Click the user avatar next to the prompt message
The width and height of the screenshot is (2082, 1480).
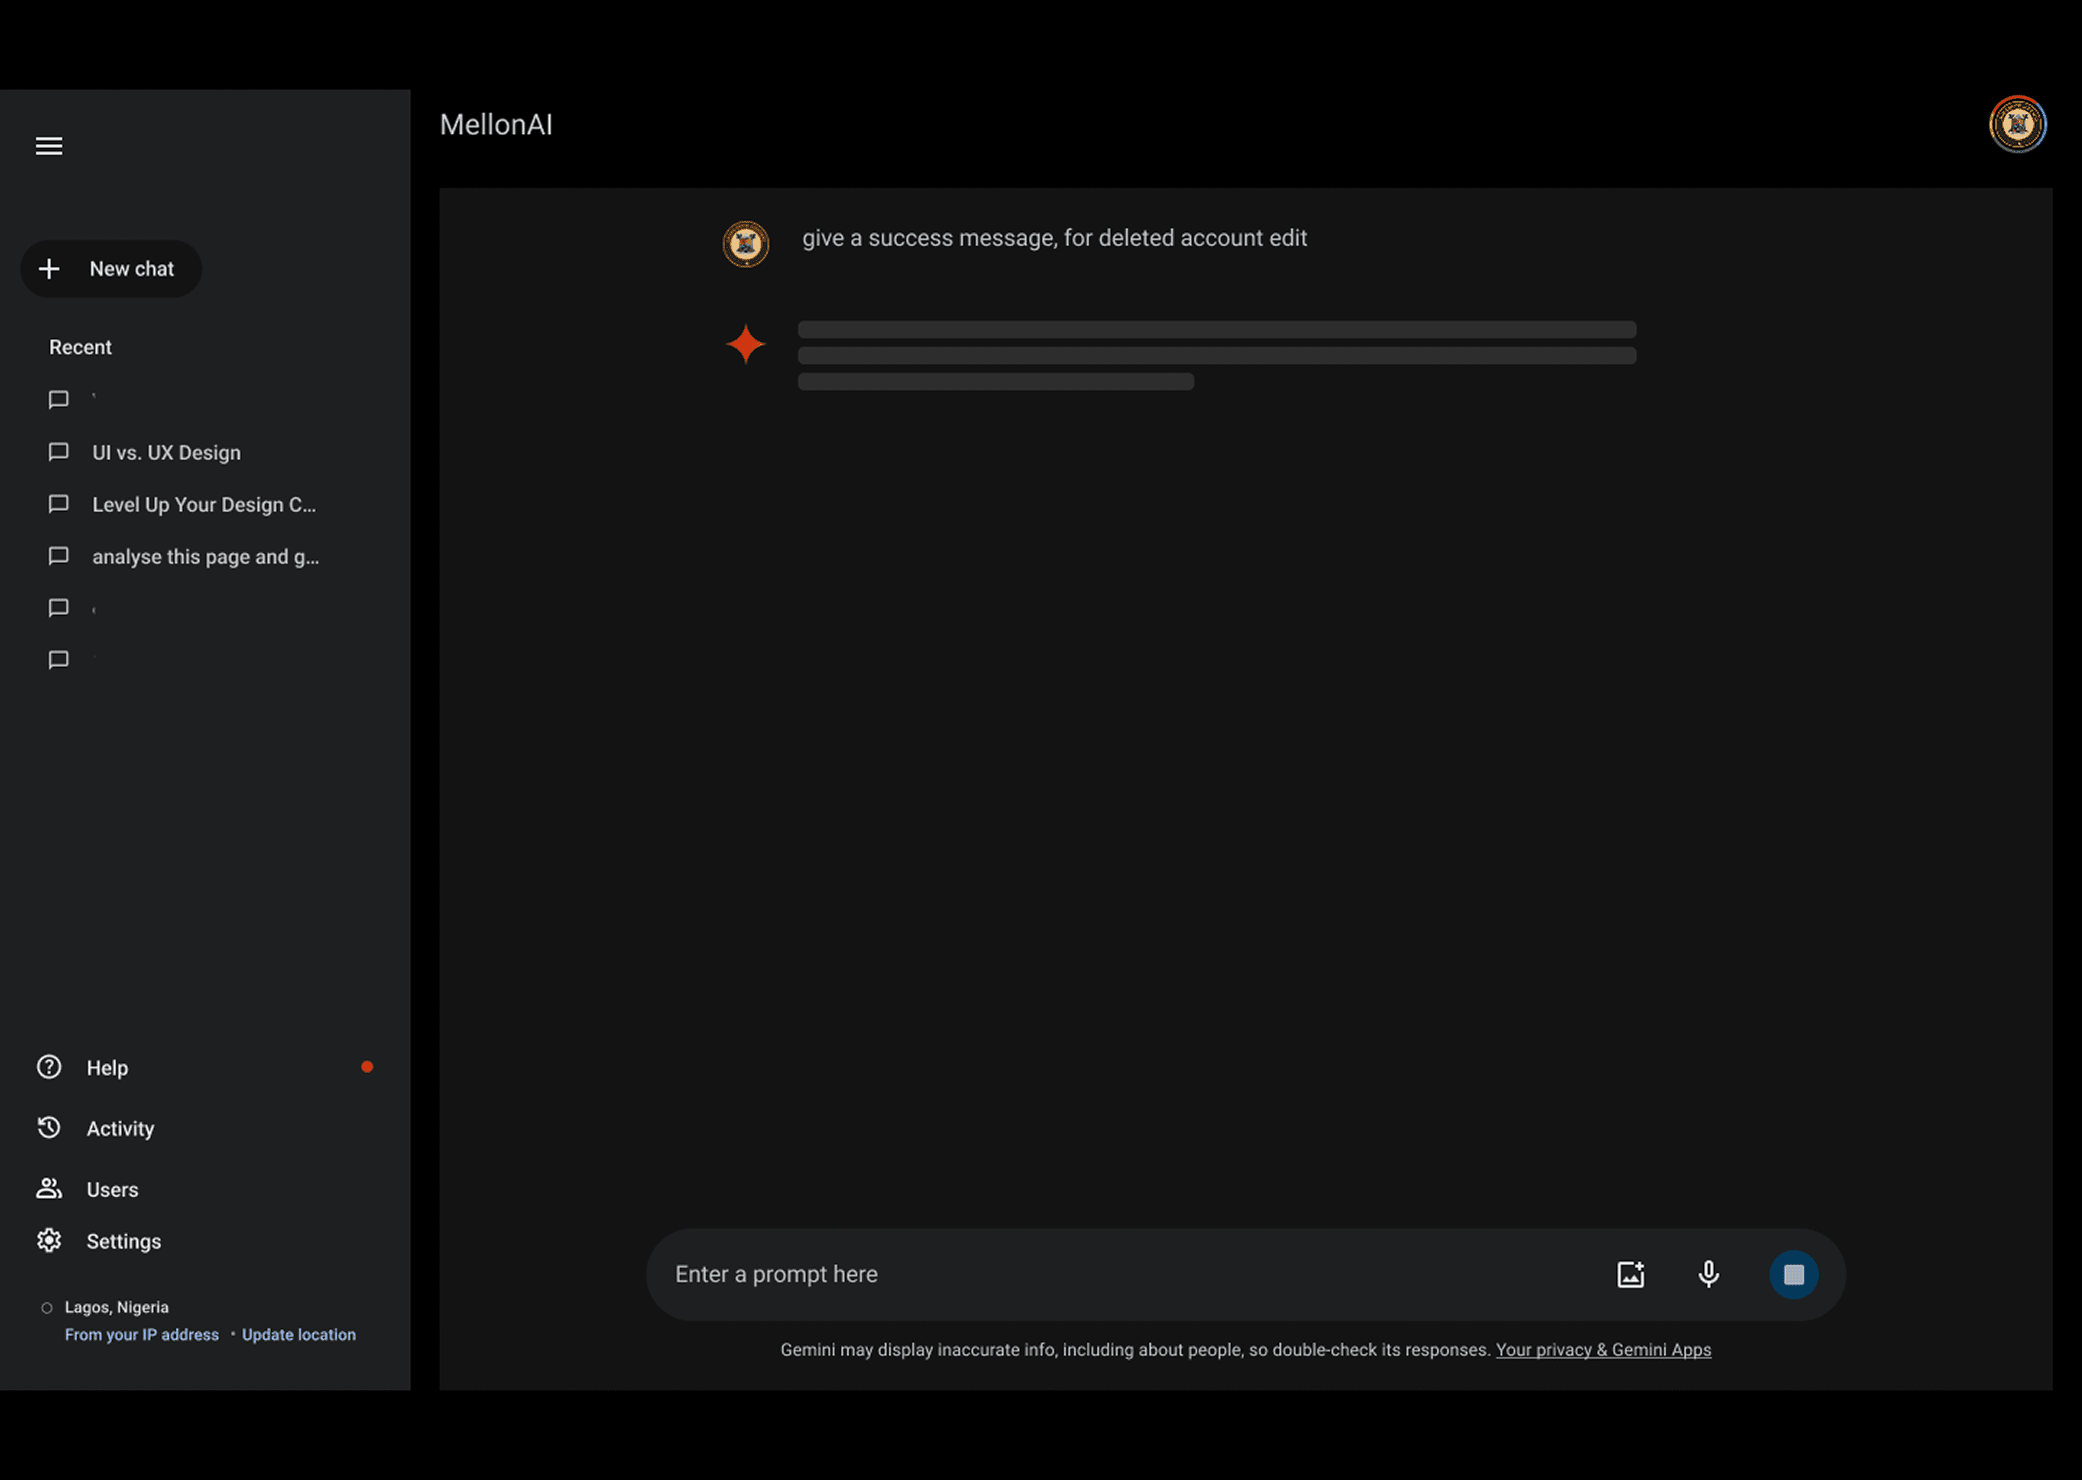click(x=745, y=244)
